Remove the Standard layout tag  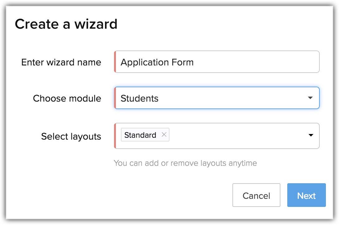[164, 135]
